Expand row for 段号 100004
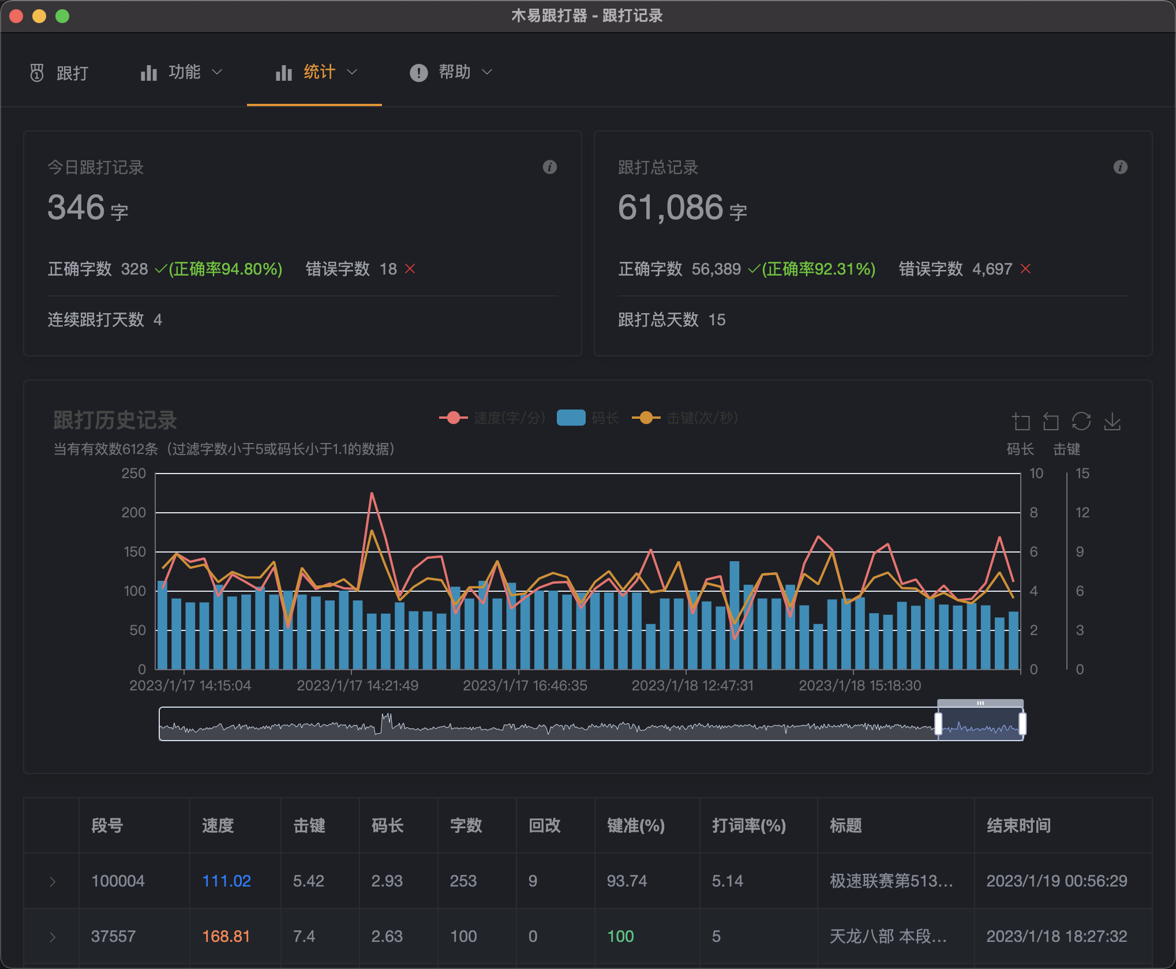The height and width of the screenshot is (969, 1176). (x=53, y=881)
